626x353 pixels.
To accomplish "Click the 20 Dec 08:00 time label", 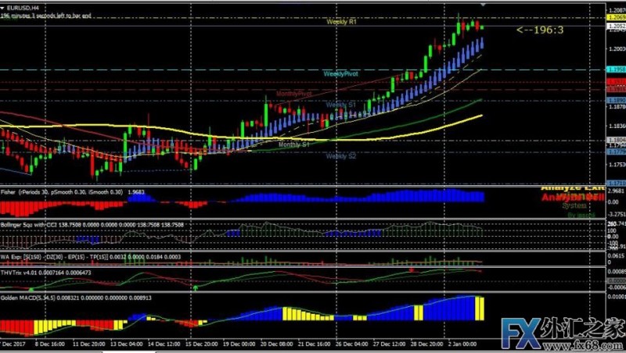I will click(277, 344).
